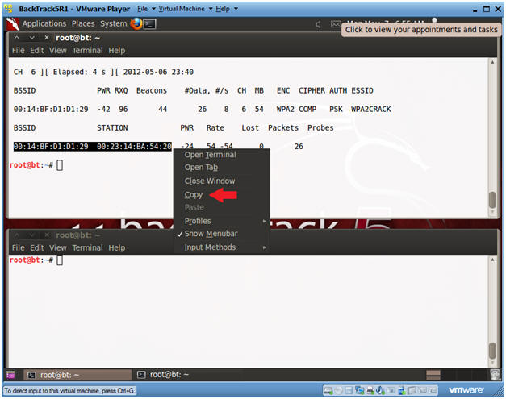The height and width of the screenshot is (399, 506).
Task: Choose Open Tab from context menu
Action: 201,168
